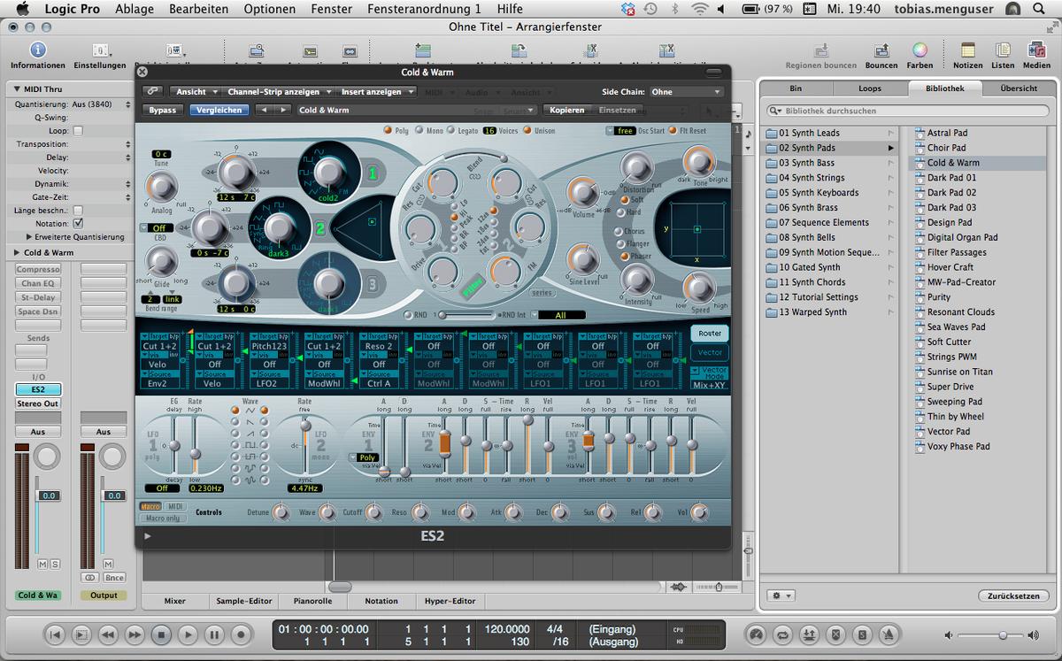Open the Optionen menu
Image resolution: width=1062 pixels, height=661 pixels.
(270, 9)
